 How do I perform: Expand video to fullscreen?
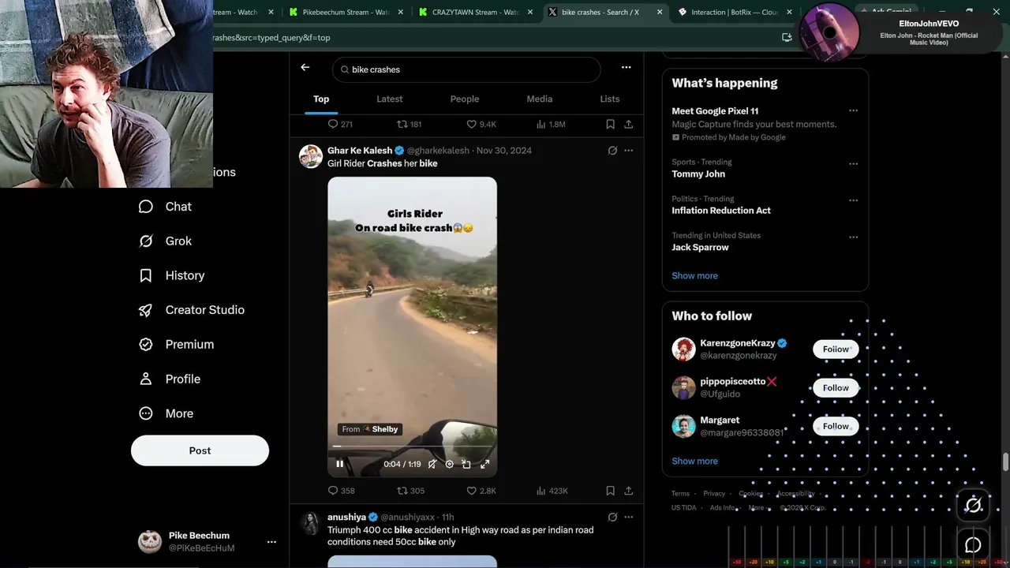pyautogui.click(x=484, y=464)
